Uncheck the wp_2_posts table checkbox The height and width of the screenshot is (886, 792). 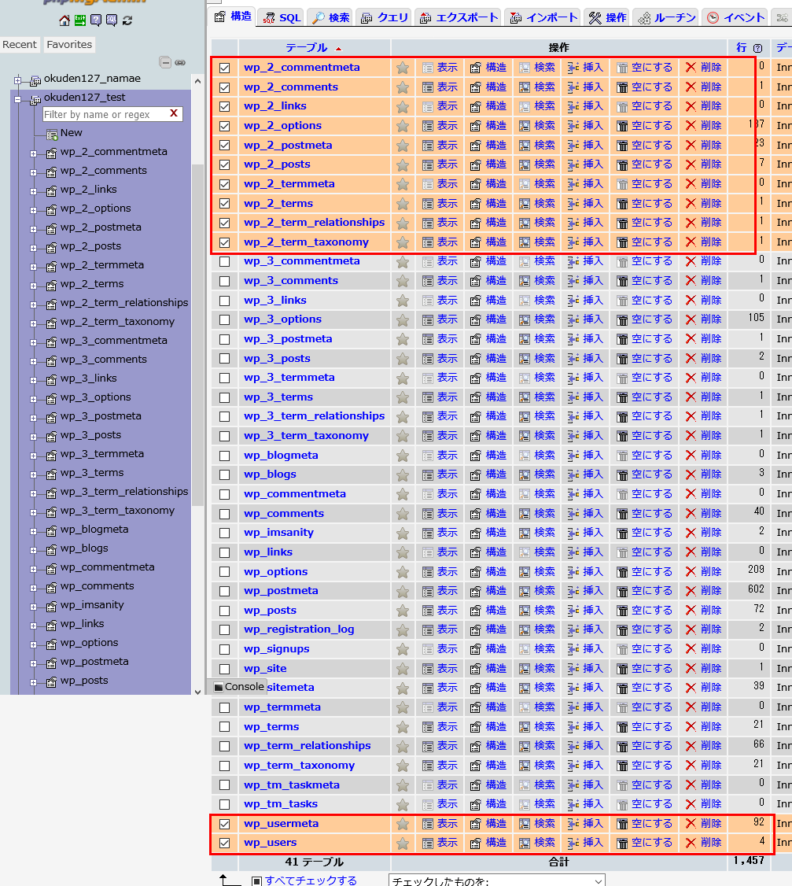pos(225,164)
